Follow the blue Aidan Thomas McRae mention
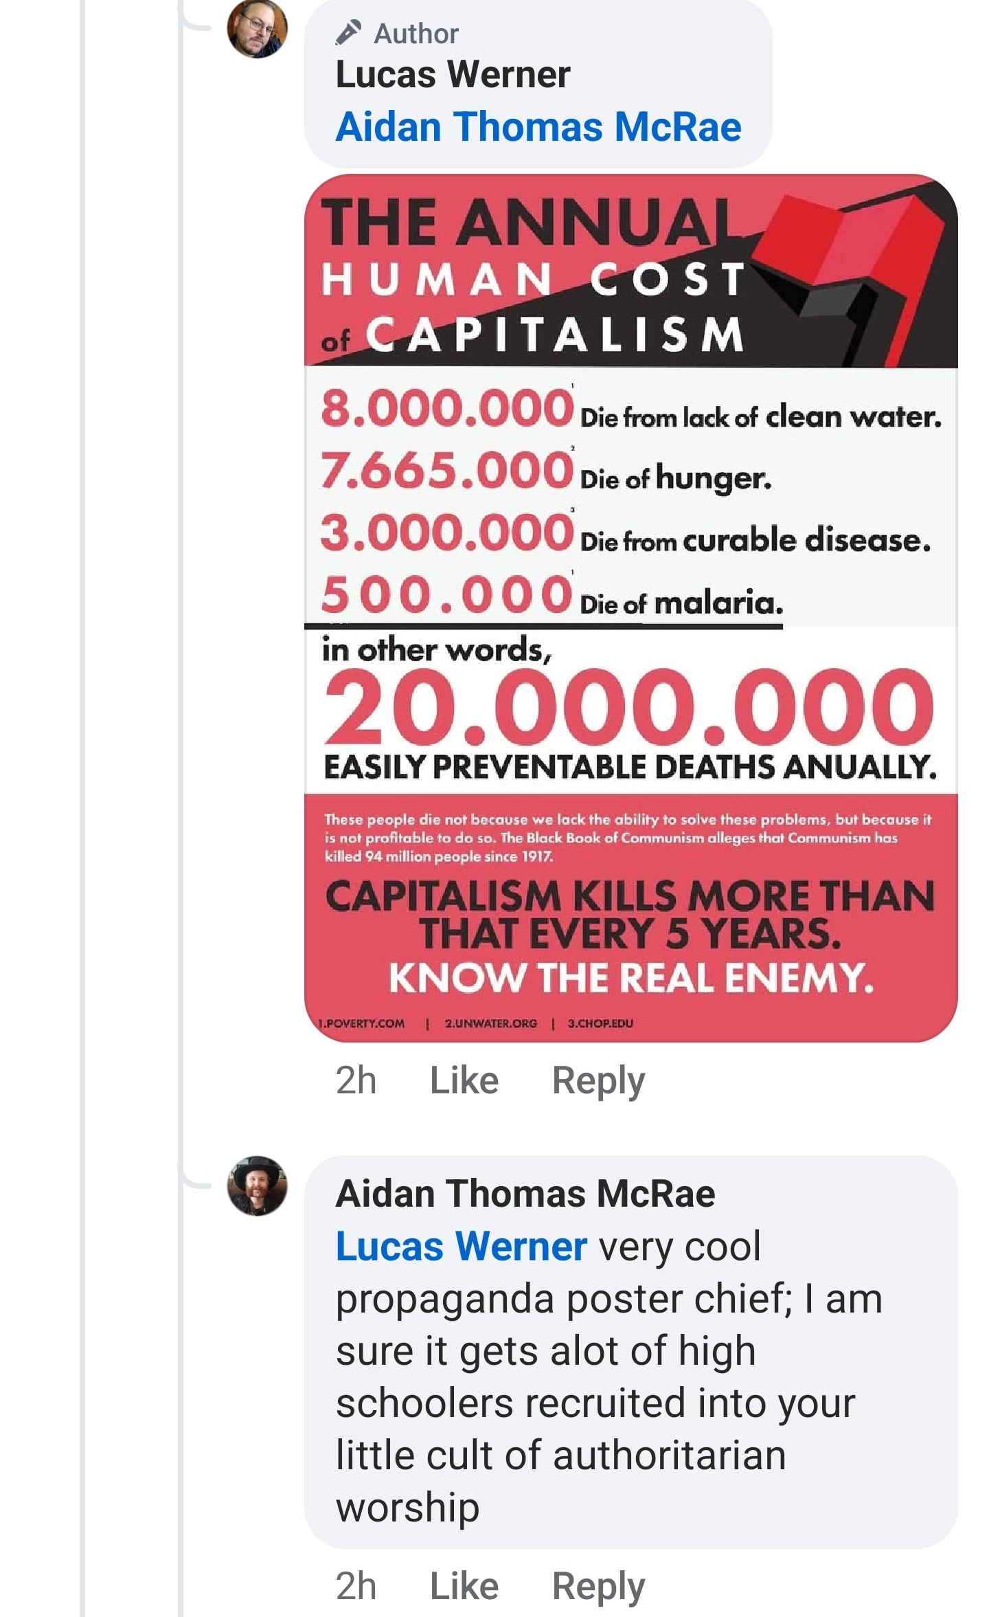This screenshot has height=1617, width=989. (538, 127)
